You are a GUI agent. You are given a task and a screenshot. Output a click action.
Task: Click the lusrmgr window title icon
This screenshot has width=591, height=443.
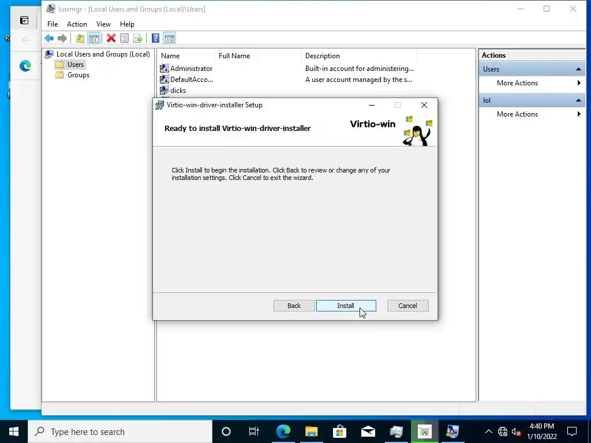point(51,9)
